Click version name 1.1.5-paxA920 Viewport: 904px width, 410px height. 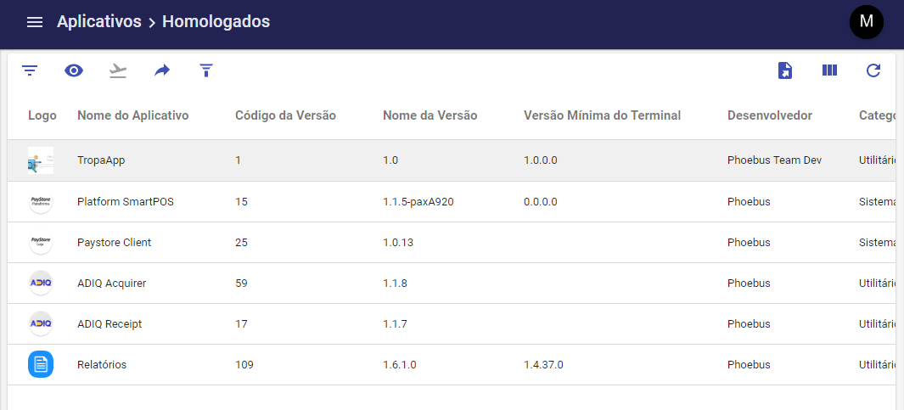pyautogui.click(x=418, y=202)
